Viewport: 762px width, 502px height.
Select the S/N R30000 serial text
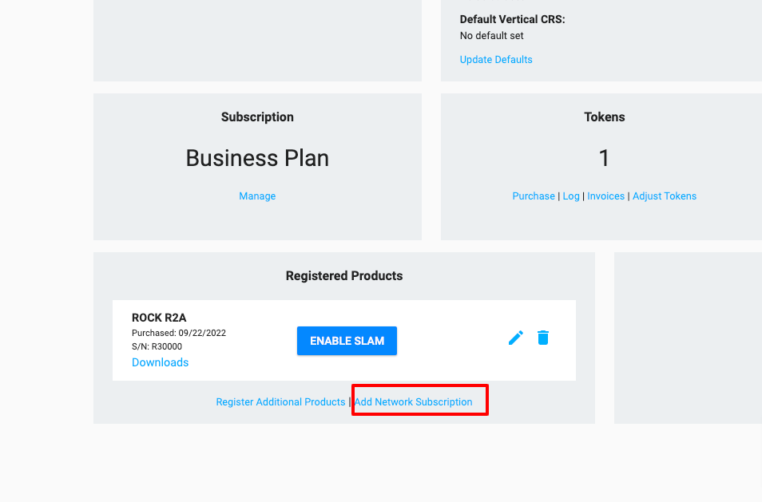point(157,346)
